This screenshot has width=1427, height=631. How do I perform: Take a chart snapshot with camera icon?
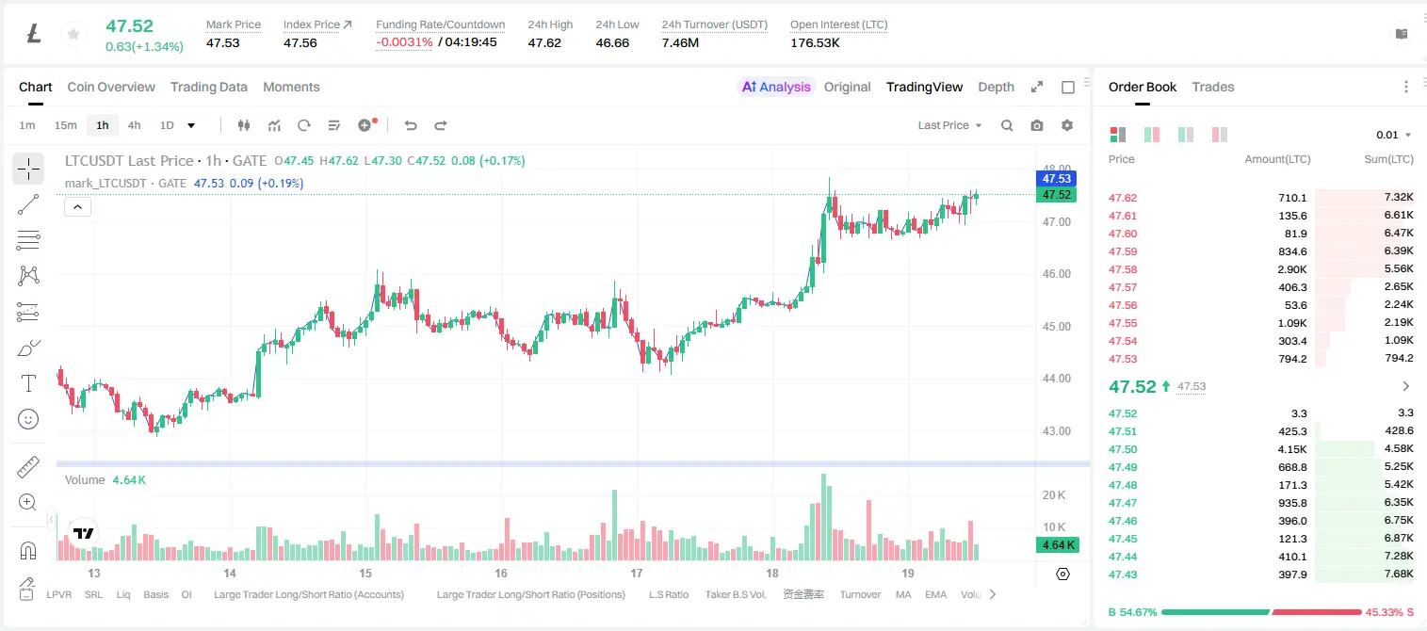(1037, 125)
